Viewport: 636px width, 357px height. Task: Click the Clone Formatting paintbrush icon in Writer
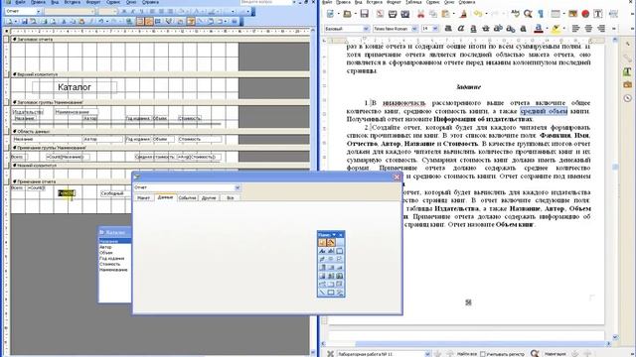point(463,14)
